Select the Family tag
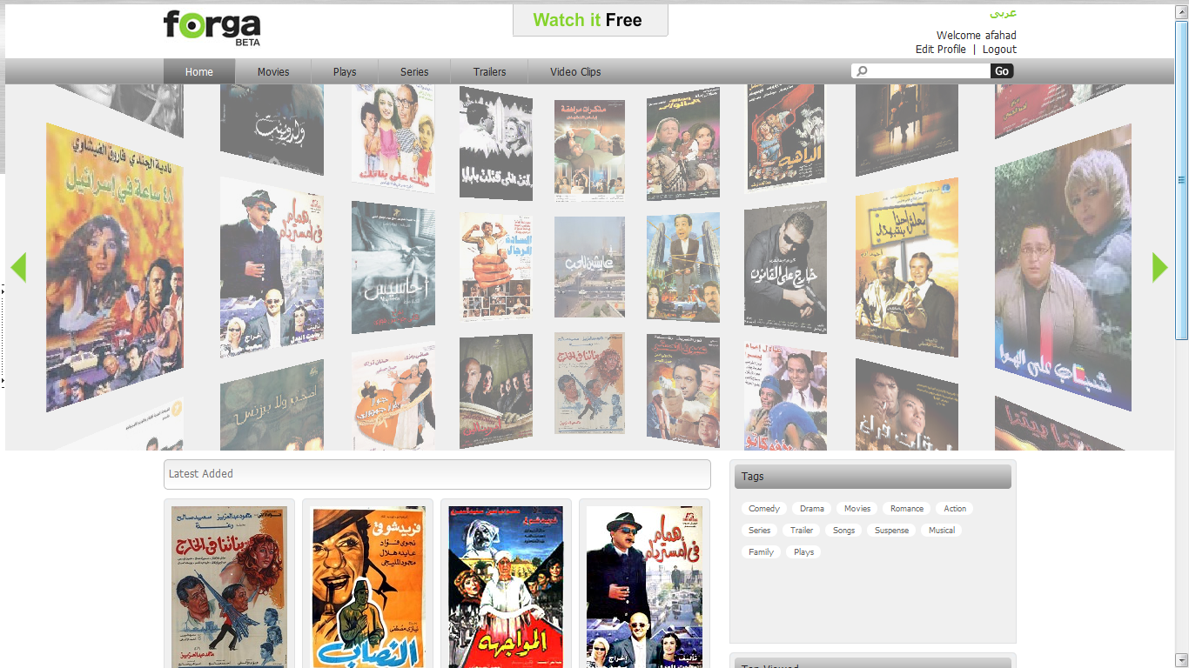 tap(761, 552)
